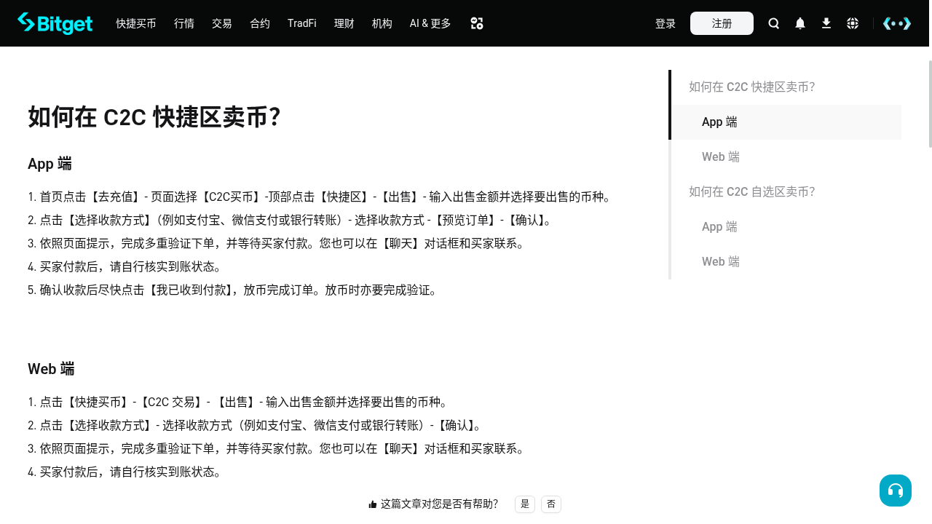This screenshot has height=524, width=932.
Task: Click the Bitget logo
Action: [x=55, y=23]
